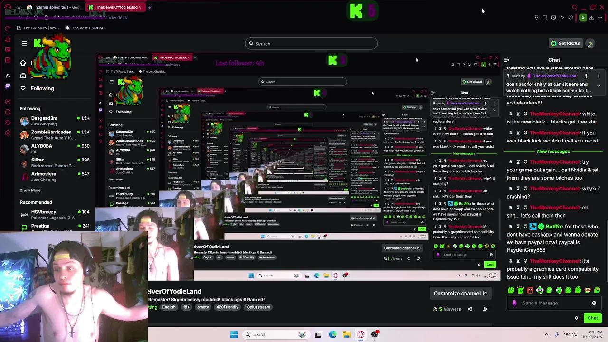608x342 pixels.
Task: Open Opera sidebar settings gear
Action: point(8,133)
